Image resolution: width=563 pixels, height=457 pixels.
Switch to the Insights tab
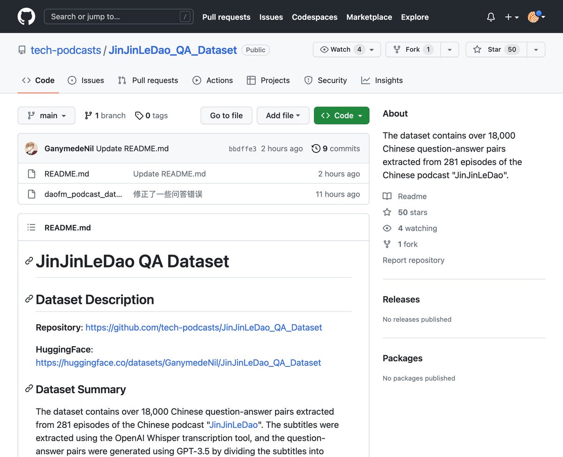click(x=382, y=80)
